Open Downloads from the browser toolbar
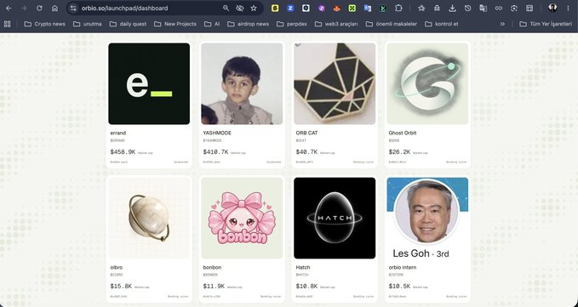Image resolution: width=578 pixels, height=307 pixels. (452, 9)
